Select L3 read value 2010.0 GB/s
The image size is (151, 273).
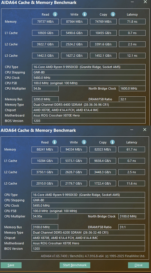coord(45,183)
